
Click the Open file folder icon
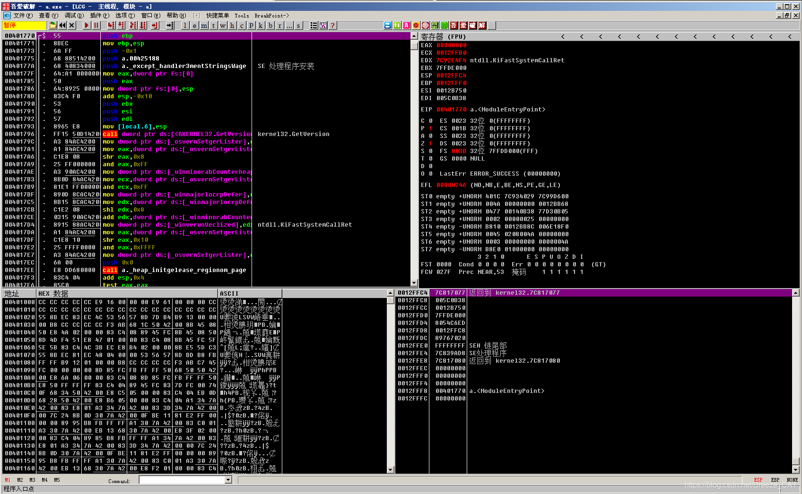(x=53, y=26)
